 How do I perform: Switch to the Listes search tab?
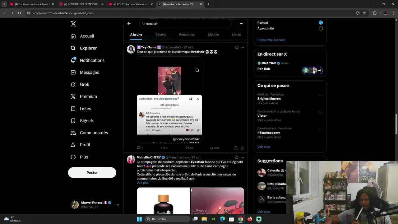coord(236,35)
